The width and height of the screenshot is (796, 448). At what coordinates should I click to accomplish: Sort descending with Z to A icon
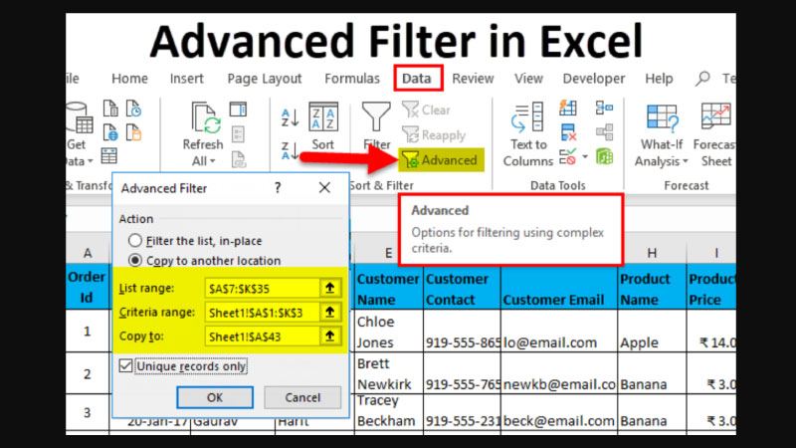[x=291, y=151]
